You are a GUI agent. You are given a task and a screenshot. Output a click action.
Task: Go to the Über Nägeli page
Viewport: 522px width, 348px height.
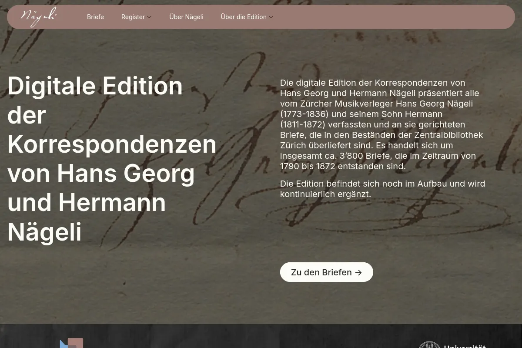click(x=186, y=17)
